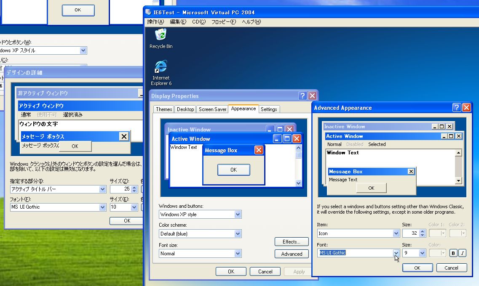
Task: Click the Normal menu item in Advanced Appearance preview
Action: point(334,144)
